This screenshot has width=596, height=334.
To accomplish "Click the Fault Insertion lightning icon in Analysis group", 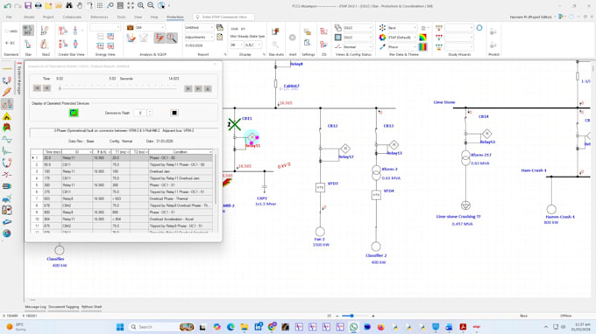I will coord(160,38).
